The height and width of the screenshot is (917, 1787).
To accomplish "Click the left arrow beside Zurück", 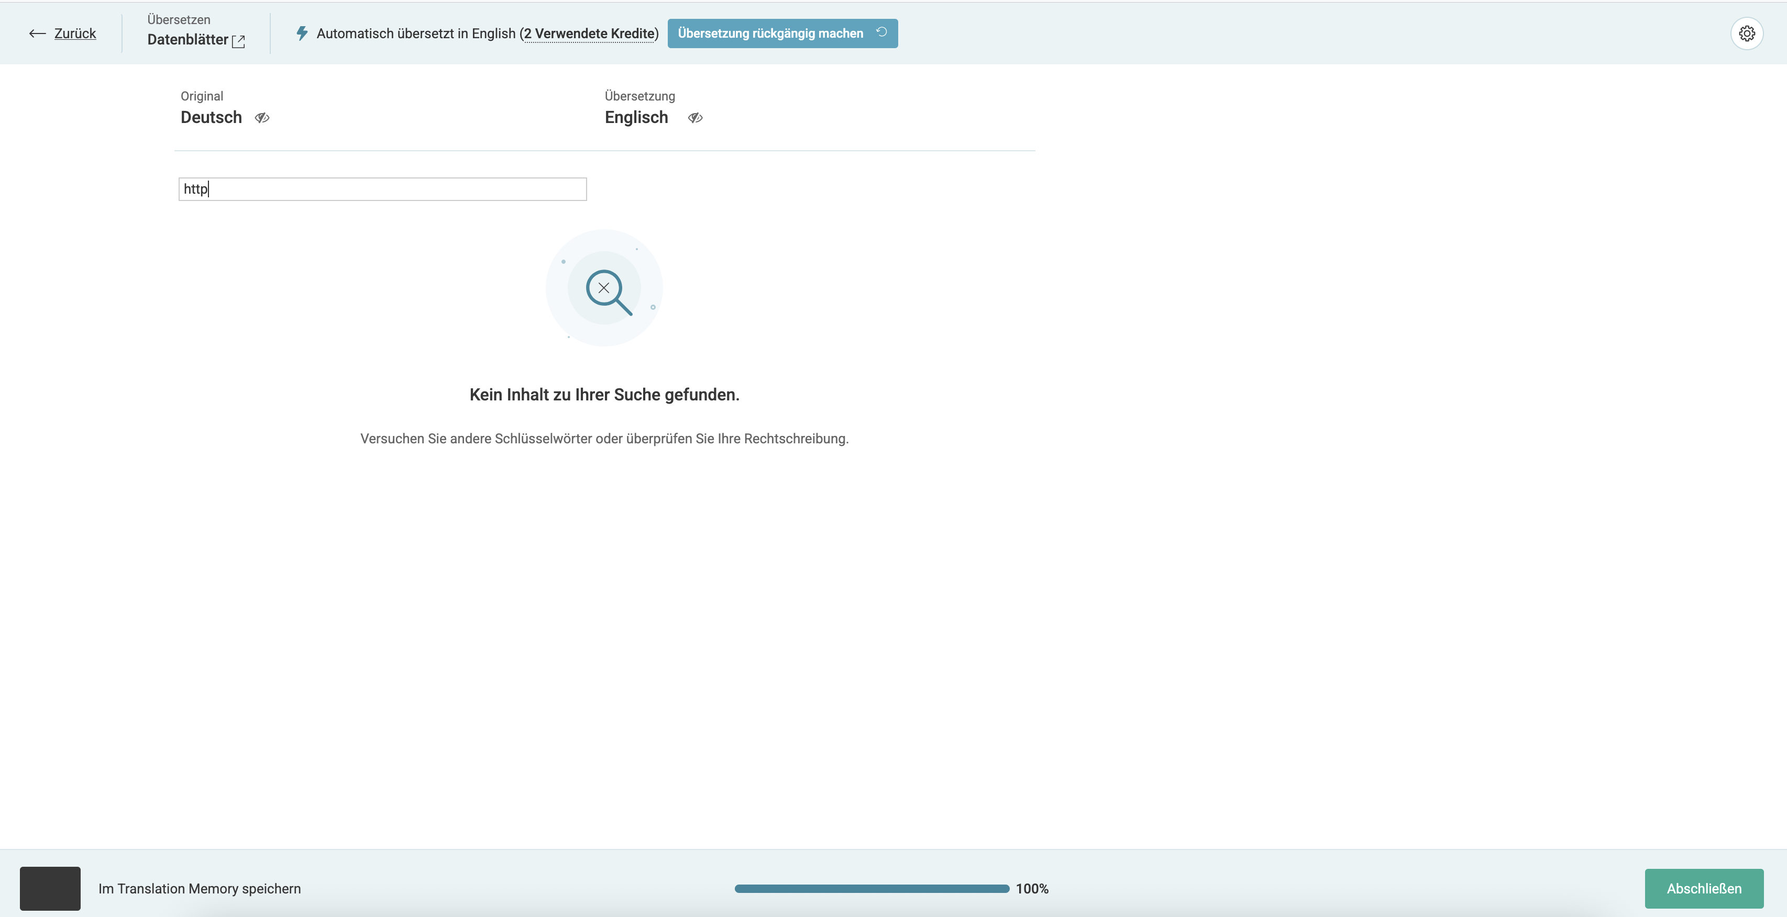I will tap(38, 33).
